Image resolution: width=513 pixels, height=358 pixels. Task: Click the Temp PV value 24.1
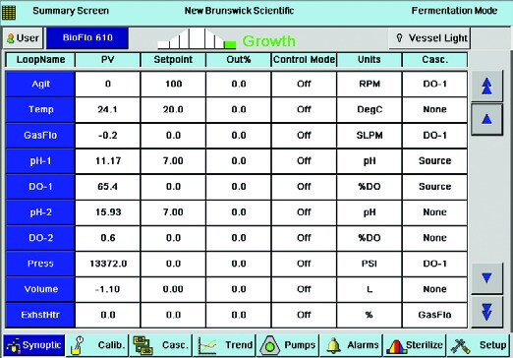(108, 110)
